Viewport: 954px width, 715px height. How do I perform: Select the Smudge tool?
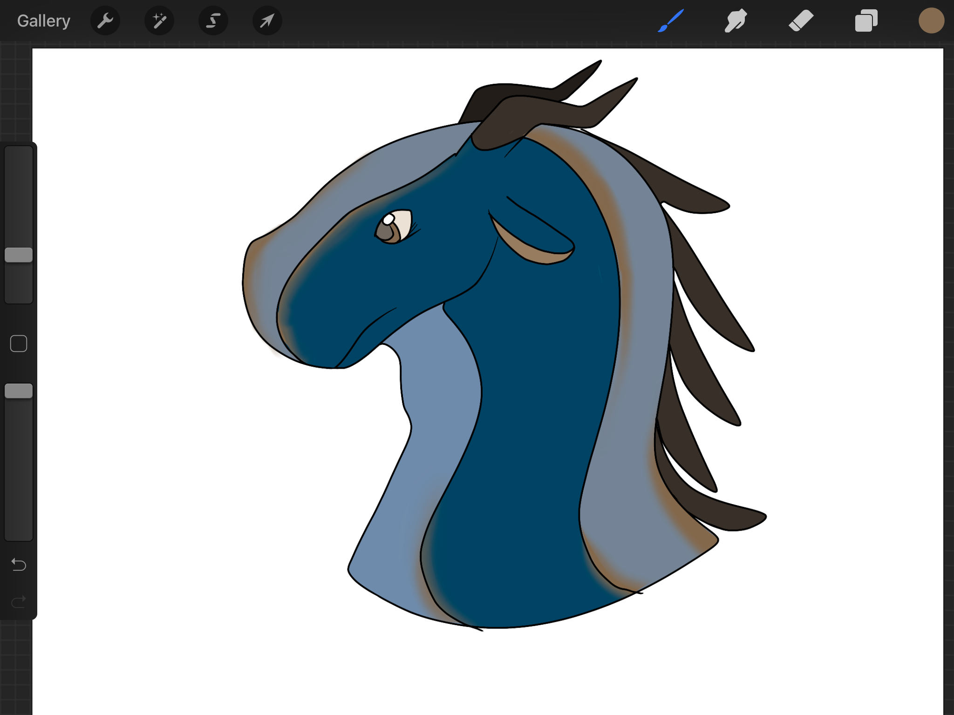point(736,21)
